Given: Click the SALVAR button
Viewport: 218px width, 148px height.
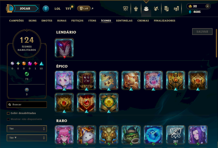Looking at the screenshot, I should pyautogui.click(x=202, y=32).
